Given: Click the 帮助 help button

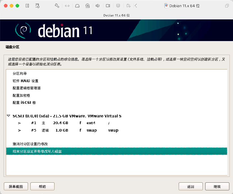Looking at the screenshot, I should 42,187.
